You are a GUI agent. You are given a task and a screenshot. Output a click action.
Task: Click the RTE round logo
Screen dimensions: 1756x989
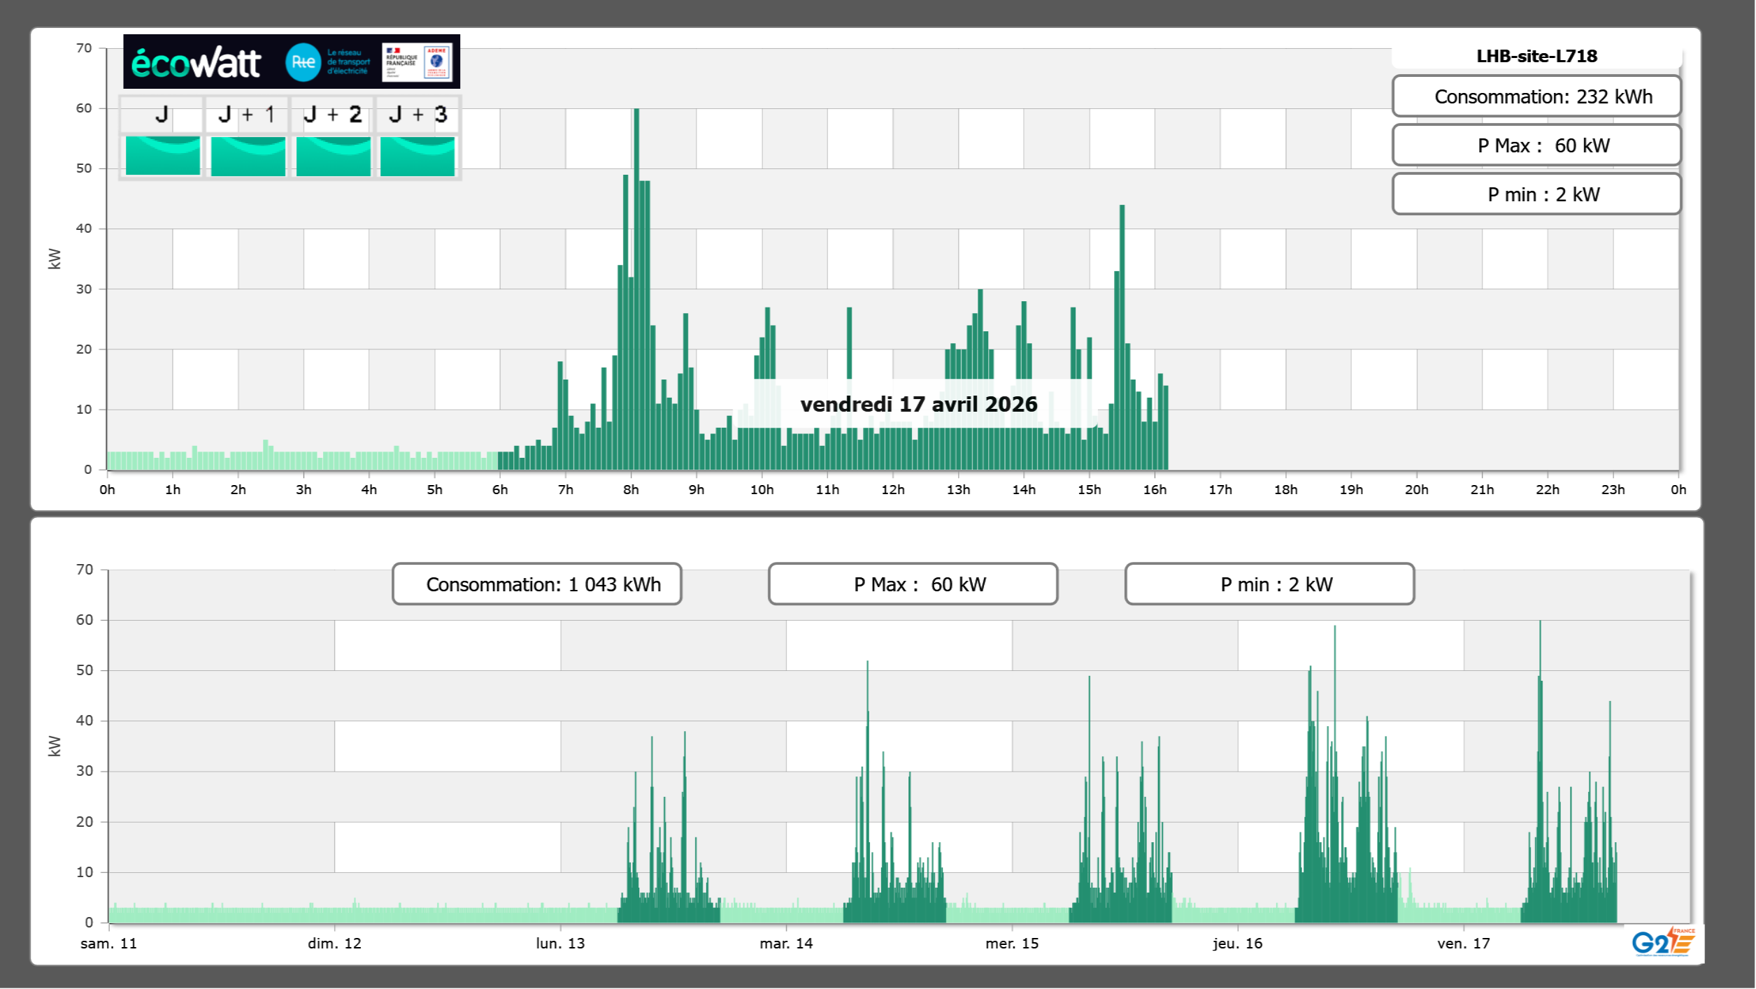303,62
